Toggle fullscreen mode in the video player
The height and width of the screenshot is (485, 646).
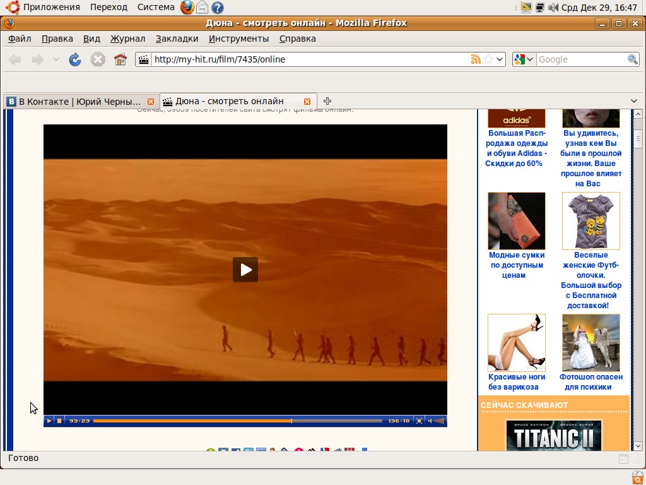click(x=418, y=421)
